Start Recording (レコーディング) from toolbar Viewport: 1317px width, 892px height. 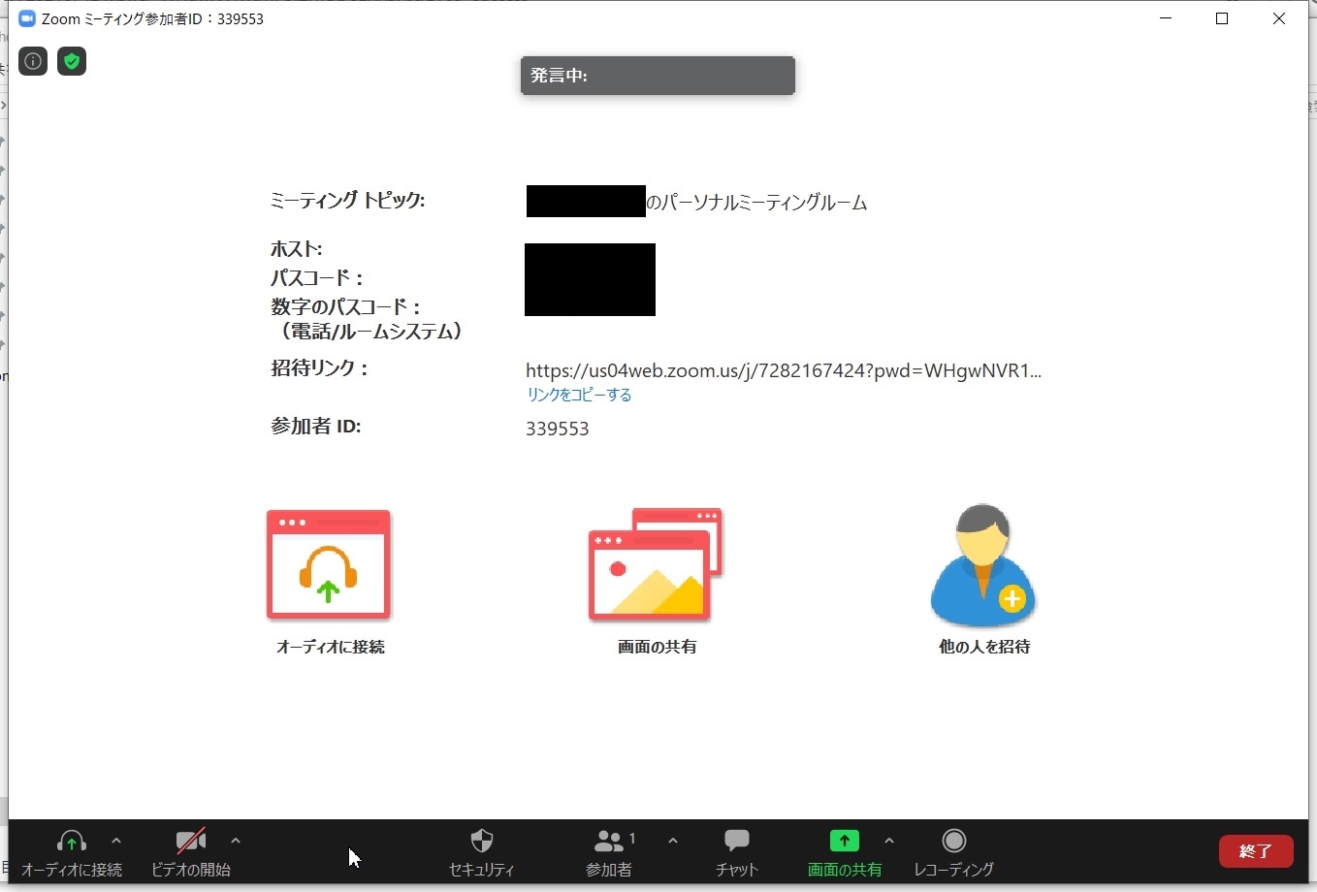click(954, 852)
